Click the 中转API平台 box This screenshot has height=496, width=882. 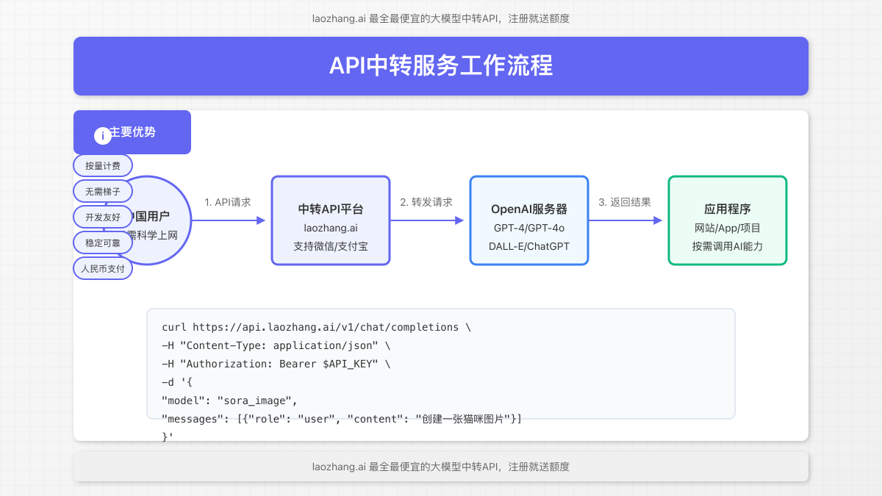tap(331, 220)
